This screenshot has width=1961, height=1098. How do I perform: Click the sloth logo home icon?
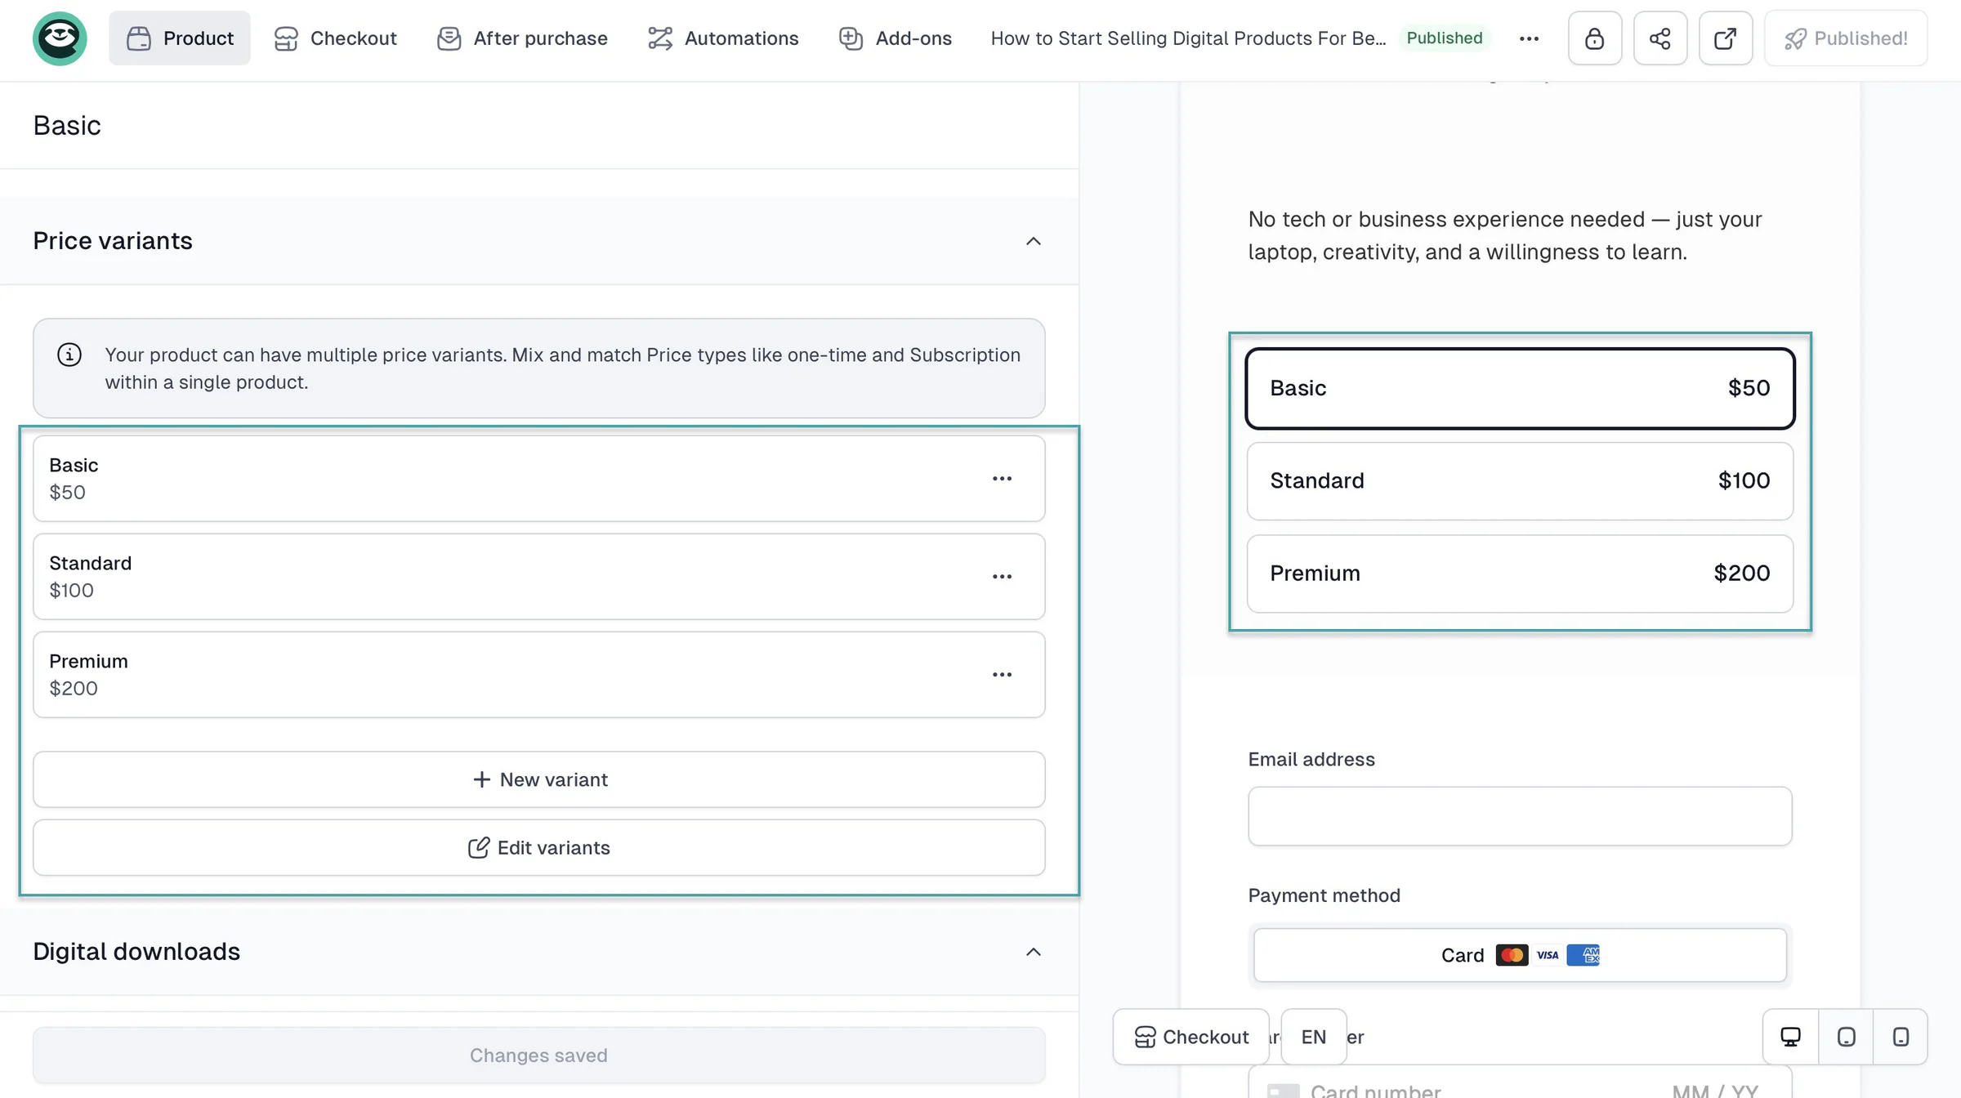(60, 38)
